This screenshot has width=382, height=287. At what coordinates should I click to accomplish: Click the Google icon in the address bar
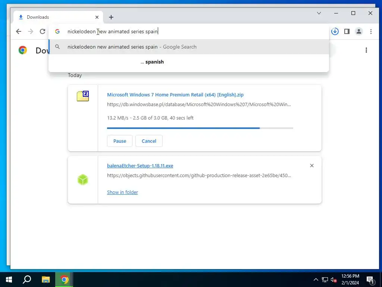tap(57, 31)
